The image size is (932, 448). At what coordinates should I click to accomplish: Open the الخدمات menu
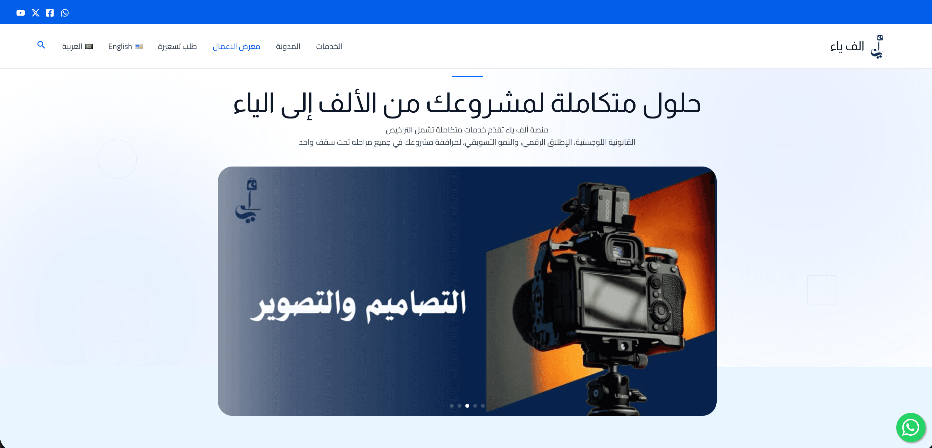(x=329, y=46)
